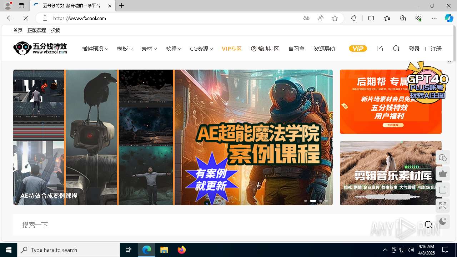Screen dimensions: 457x257
Task: Open Collections panel
Action: [x=403, y=18]
